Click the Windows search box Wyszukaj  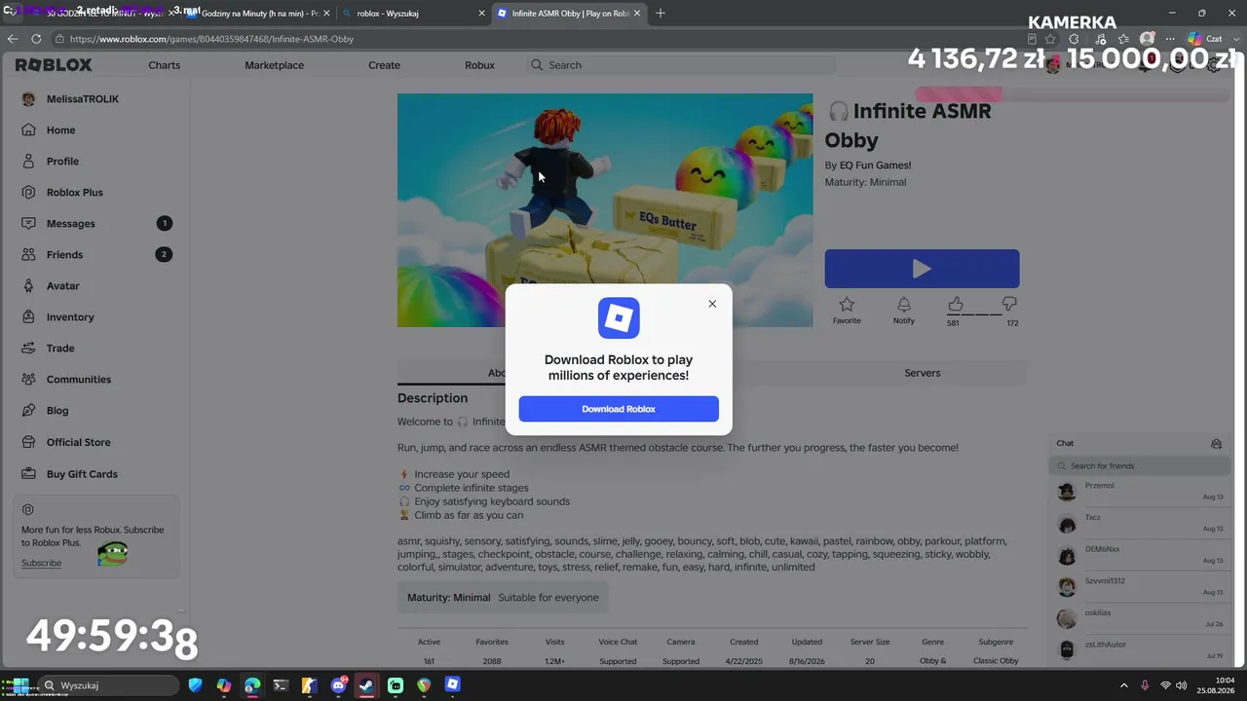(x=110, y=685)
